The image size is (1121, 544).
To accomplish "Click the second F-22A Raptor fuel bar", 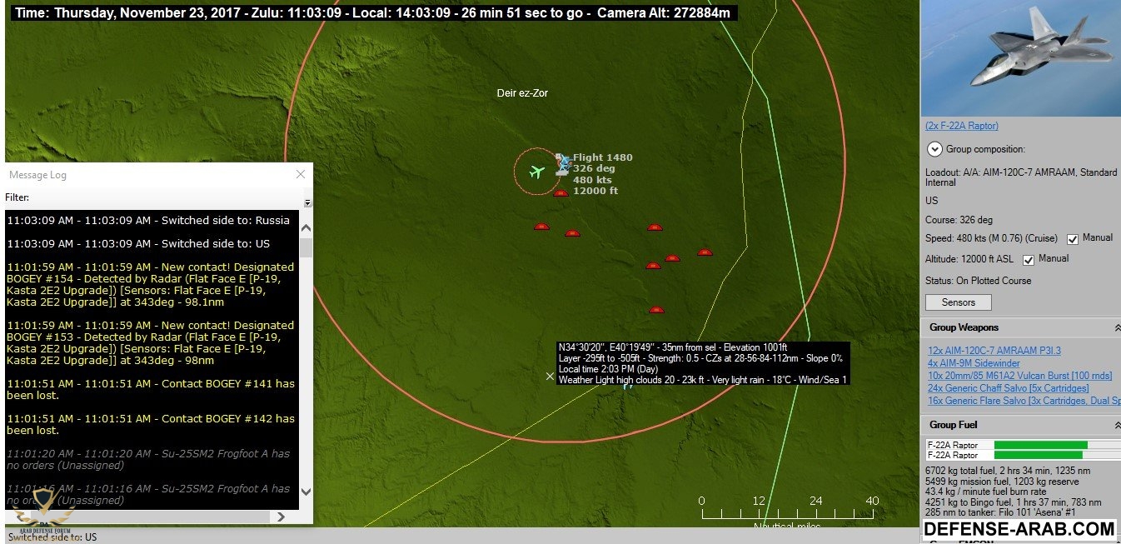I will (1038, 455).
